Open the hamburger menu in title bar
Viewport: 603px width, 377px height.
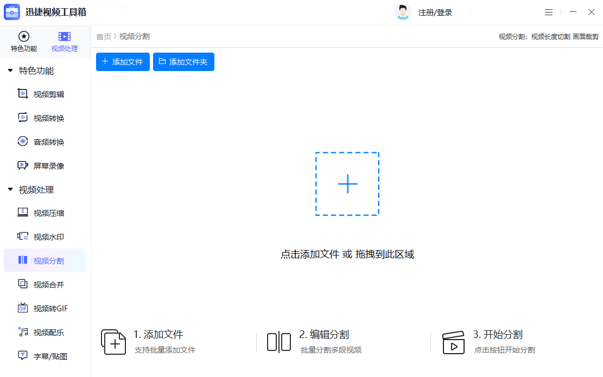click(549, 12)
